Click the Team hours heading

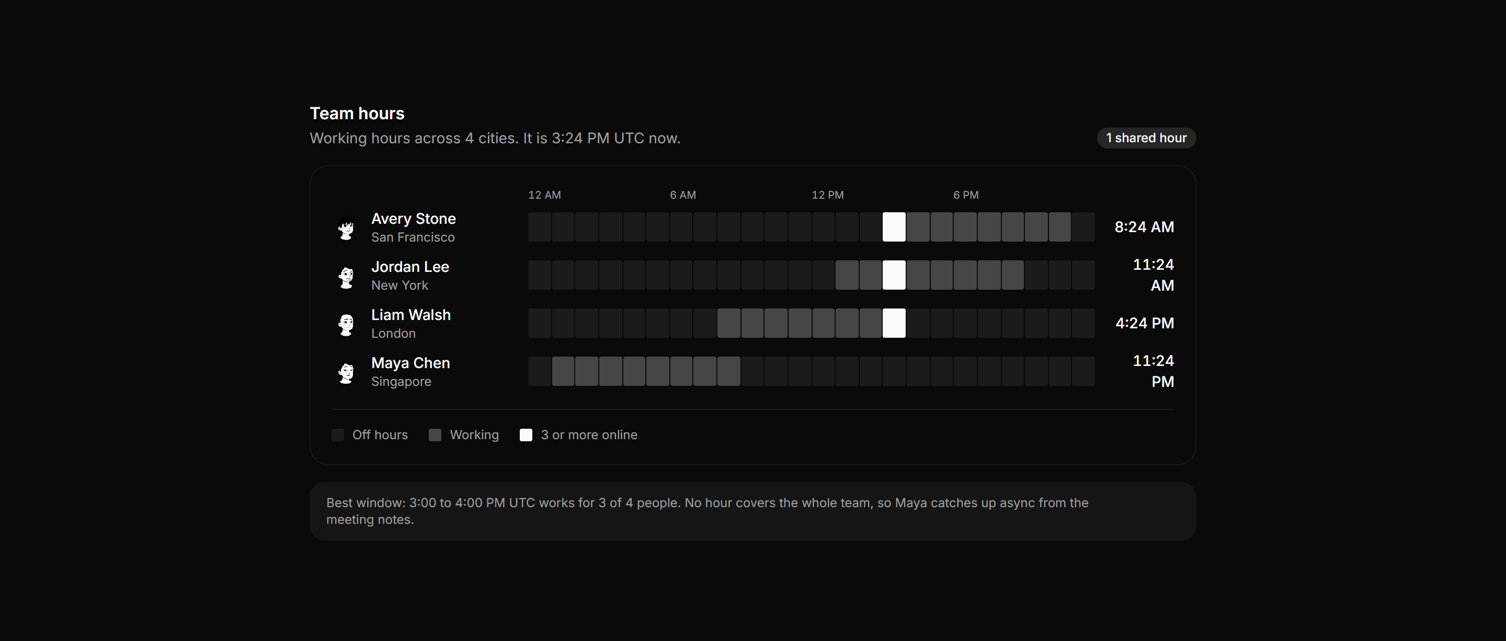[x=357, y=113]
